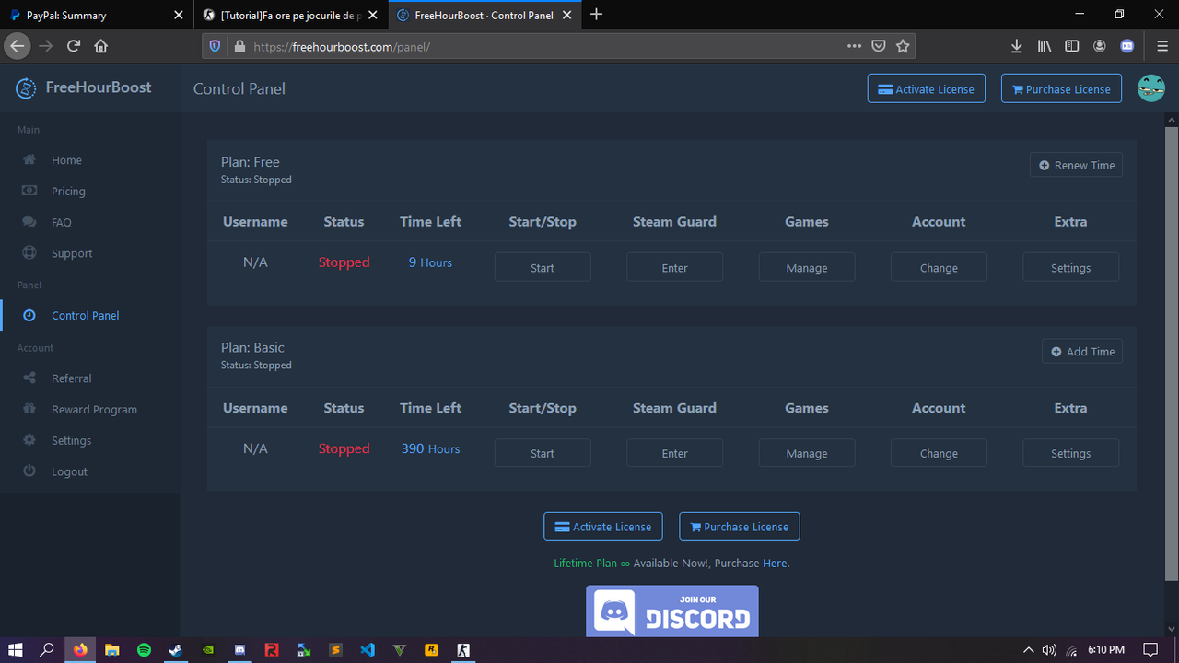The image size is (1179, 663).
Task: Open Spotify from the taskbar
Action: (x=144, y=649)
